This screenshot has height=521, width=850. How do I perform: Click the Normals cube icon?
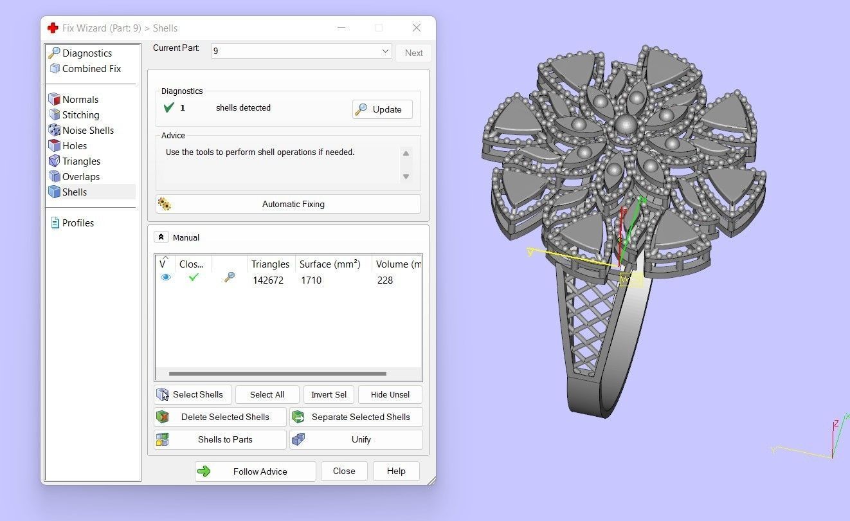click(x=55, y=99)
